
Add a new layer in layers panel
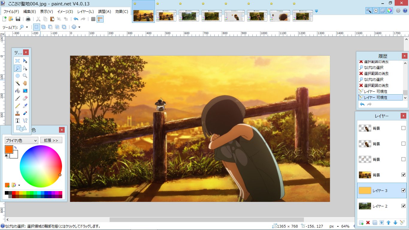(361, 223)
